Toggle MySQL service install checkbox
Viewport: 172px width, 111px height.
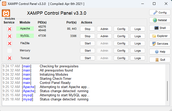[x=10, y=36]
